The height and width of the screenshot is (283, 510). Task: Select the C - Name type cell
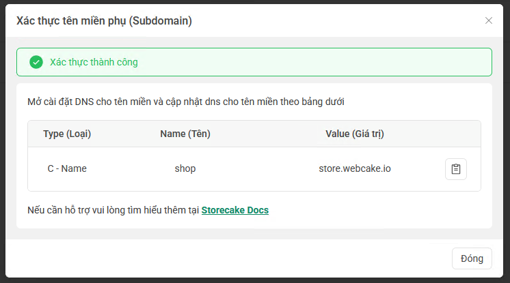[x=67, y=168]
